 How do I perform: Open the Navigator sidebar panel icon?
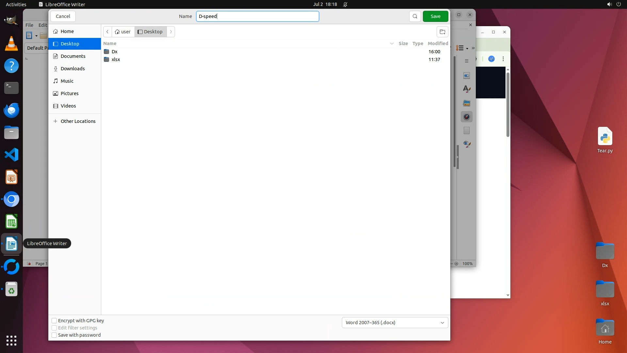[467, 117]
